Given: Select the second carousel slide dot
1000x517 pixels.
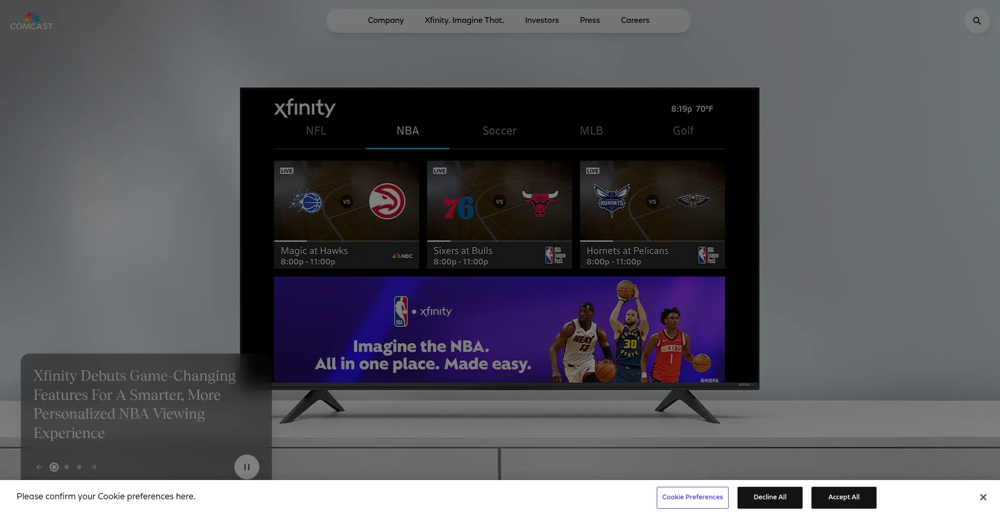Looking at the screenshot, I should pyautogui.click(x=67, y=467).
